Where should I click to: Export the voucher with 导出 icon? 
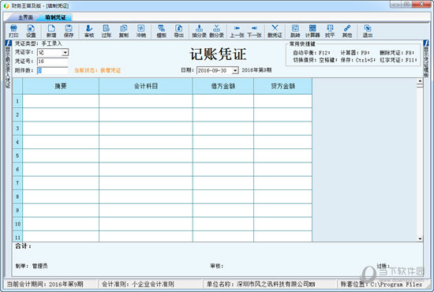(178, 31)
